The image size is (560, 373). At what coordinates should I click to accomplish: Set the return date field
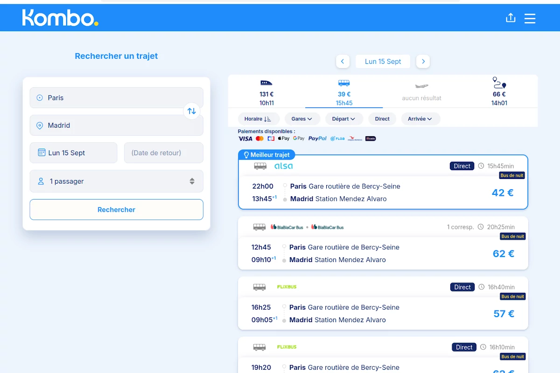tap(164, 152)
